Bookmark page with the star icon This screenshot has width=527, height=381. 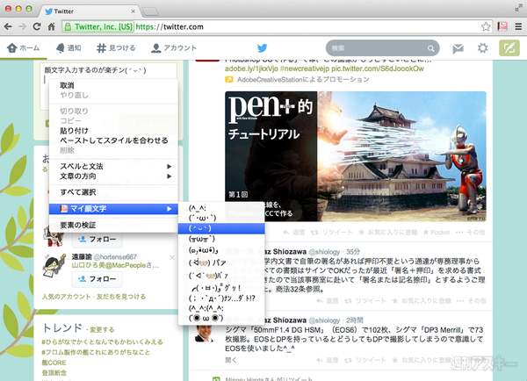[486, 26]
